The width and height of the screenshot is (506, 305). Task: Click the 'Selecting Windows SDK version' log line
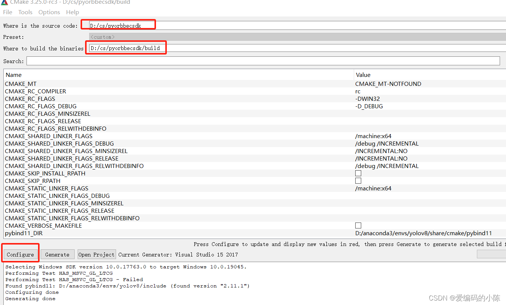(x=126, y=267)
